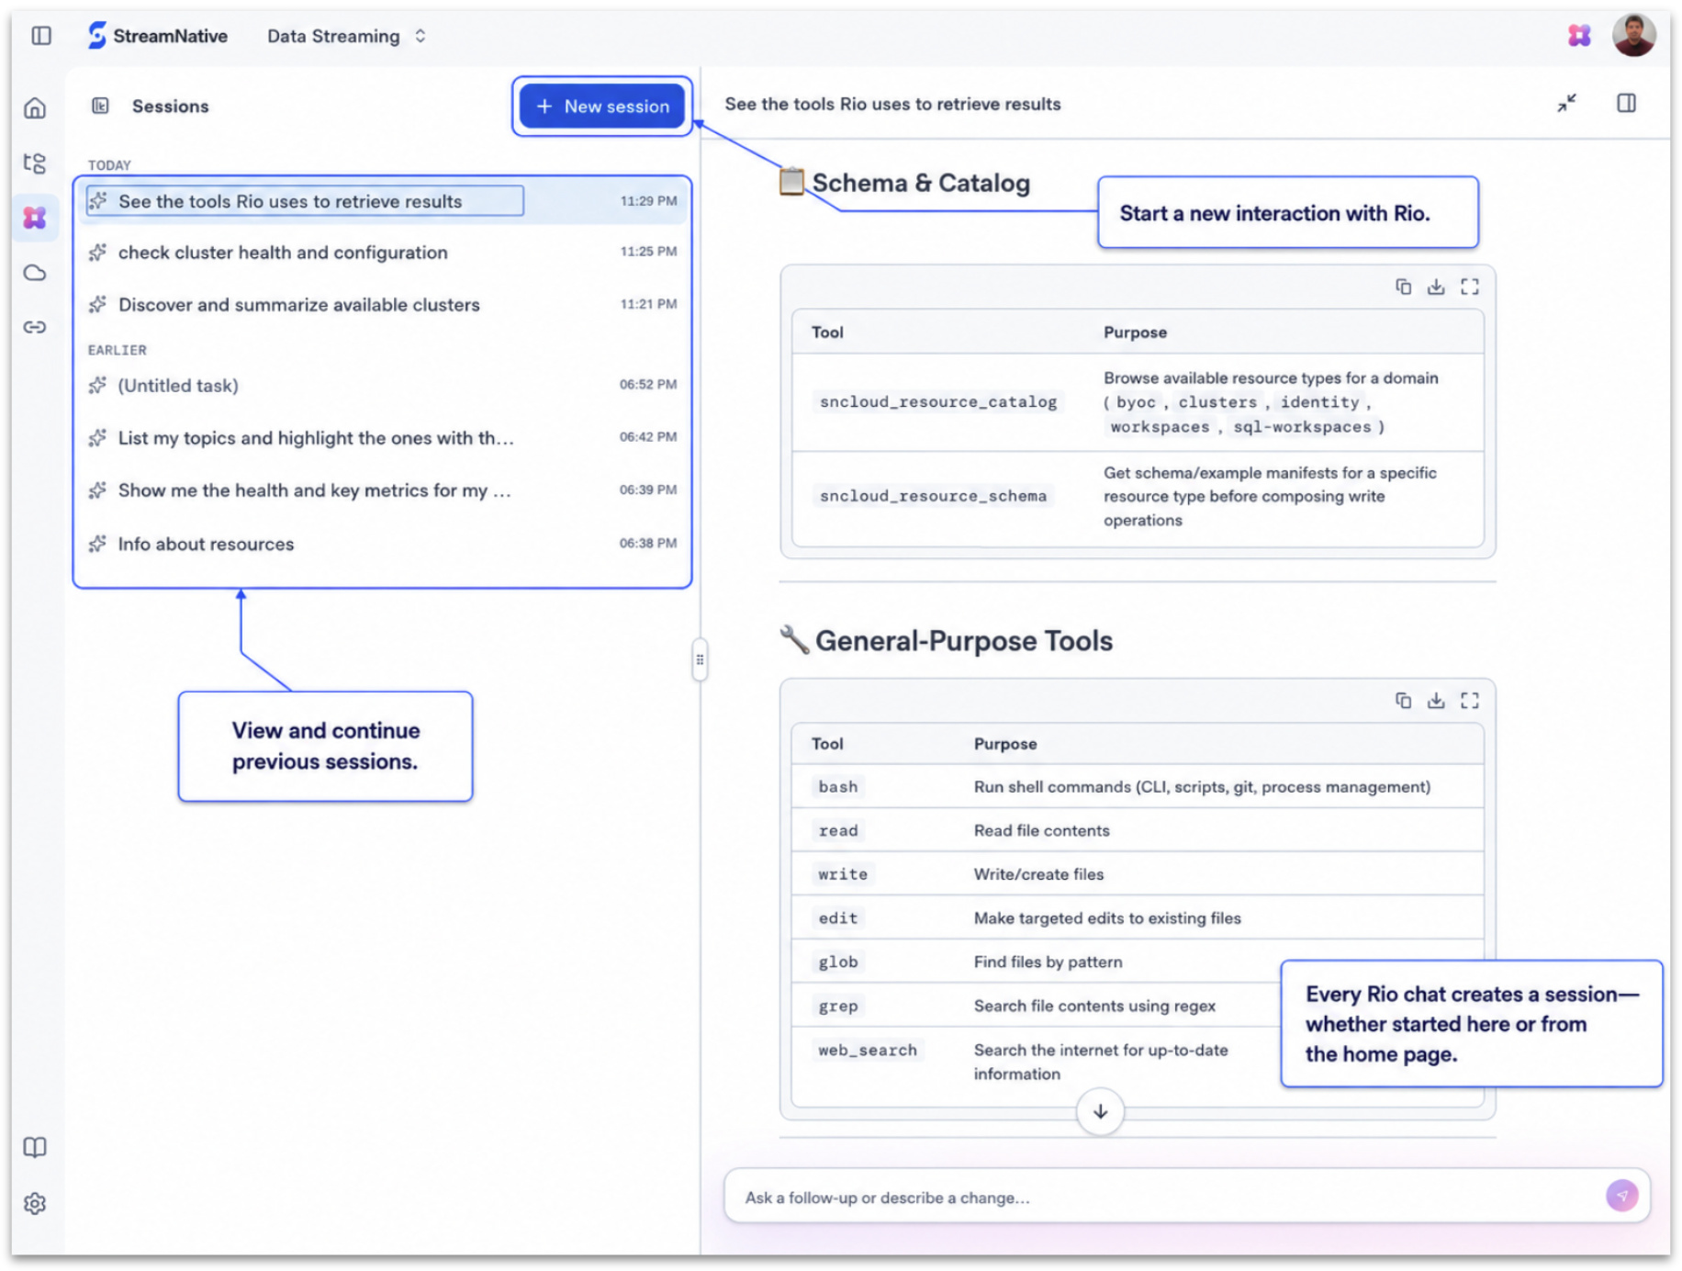Click the 'Run shell commands' purpose text
Viewport: 1682px width, 1271px height.
pyautogui.click(x=1202, y=787)
